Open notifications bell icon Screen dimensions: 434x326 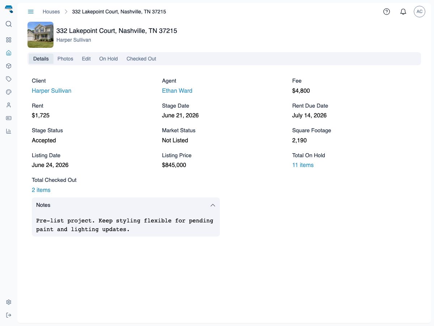click(x=403, y=12)
